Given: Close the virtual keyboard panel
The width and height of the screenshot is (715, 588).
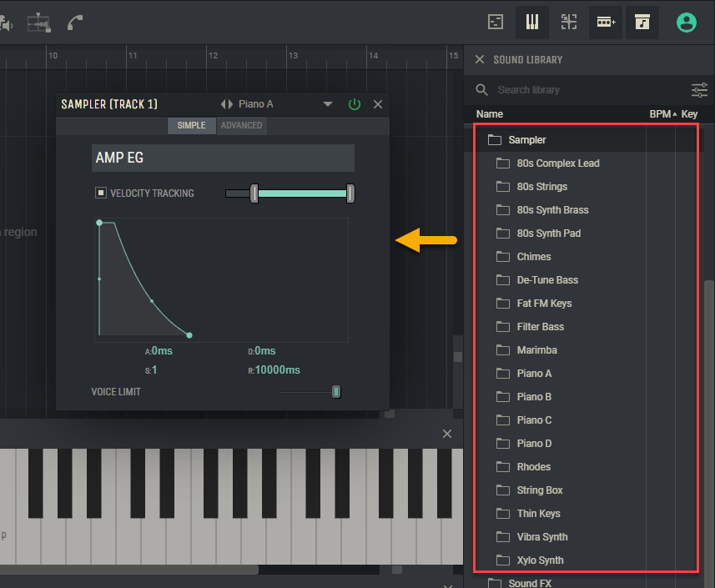Looking at the screenshot, I should (x=447, y=434).
